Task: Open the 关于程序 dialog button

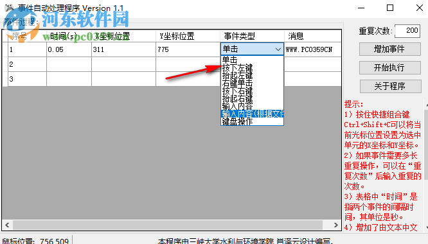Action: point(390,86)
